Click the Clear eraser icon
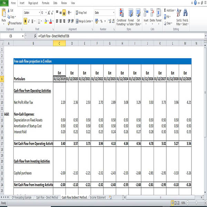 coord(165,23)
